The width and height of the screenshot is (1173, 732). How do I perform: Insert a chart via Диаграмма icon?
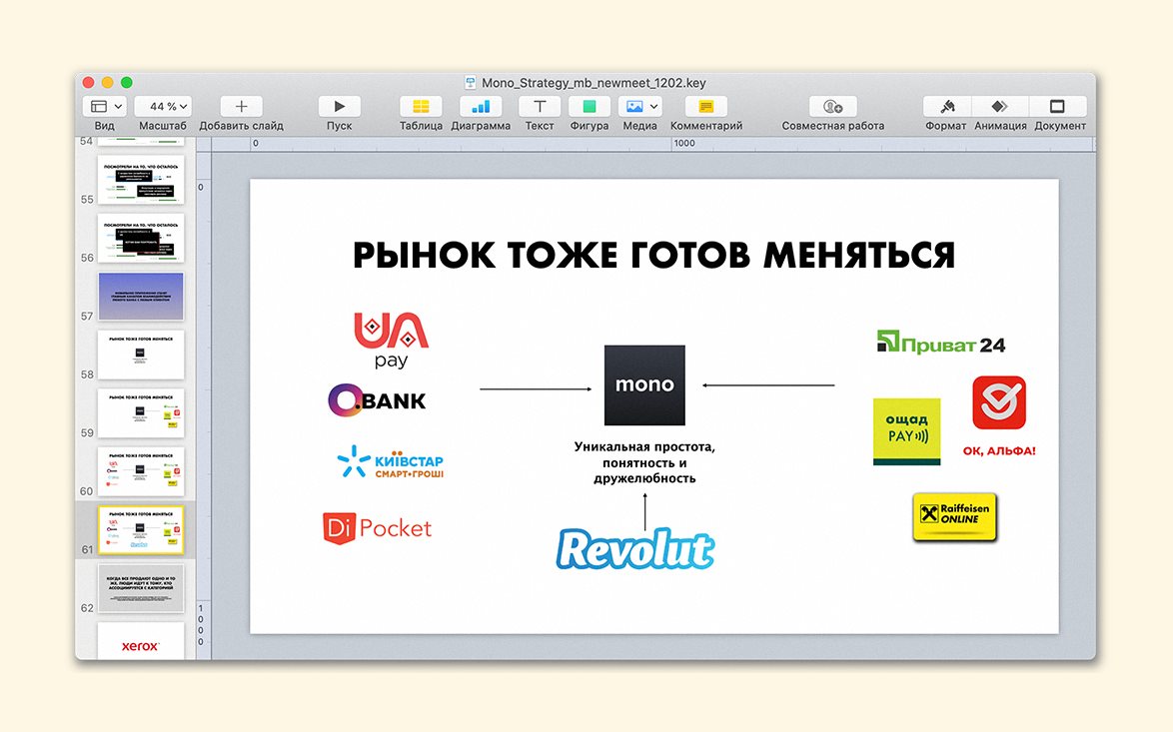pos(481,106)
